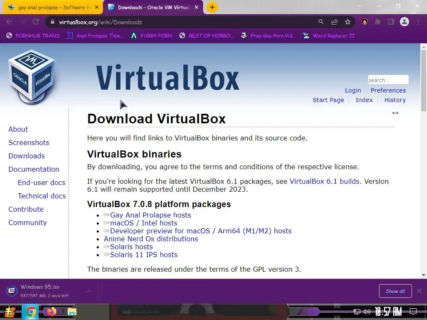Launch Firefox from the taskbar
The width and height of the screenshot is (427, 320).
51,312
